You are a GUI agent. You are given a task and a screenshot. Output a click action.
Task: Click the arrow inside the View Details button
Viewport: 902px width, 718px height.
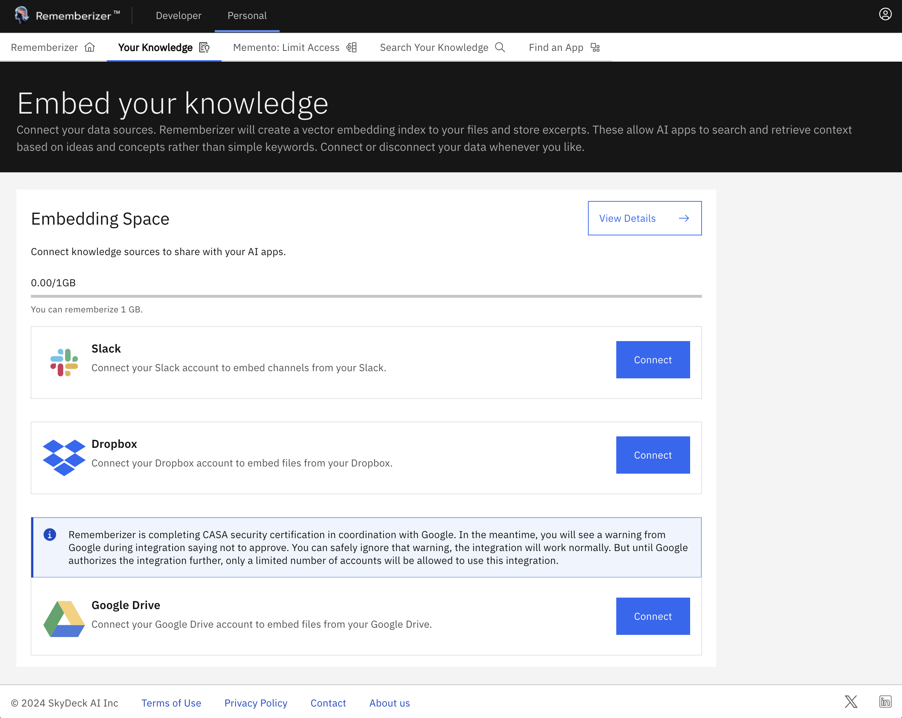click(x=684, y=218)
